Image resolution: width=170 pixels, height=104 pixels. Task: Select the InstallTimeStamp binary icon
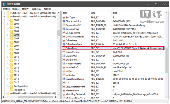[x=64, y=79]
